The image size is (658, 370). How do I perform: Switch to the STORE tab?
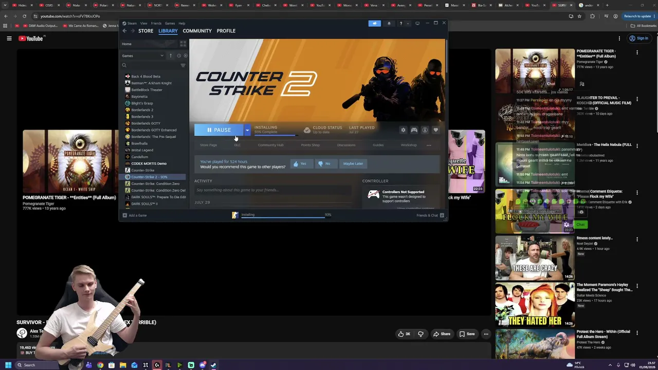145,31
